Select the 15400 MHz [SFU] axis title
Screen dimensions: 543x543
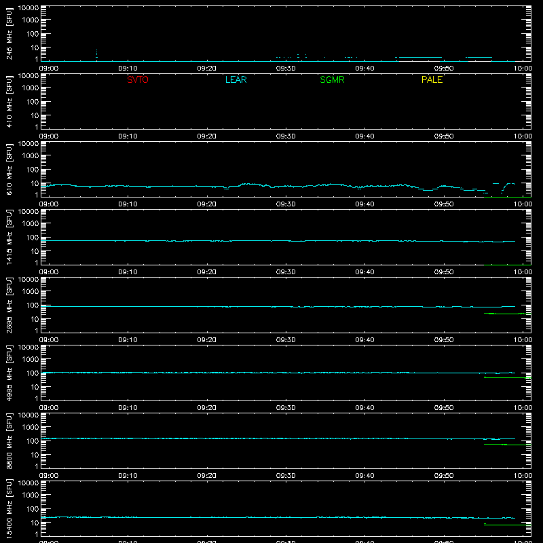pos(9,508)
